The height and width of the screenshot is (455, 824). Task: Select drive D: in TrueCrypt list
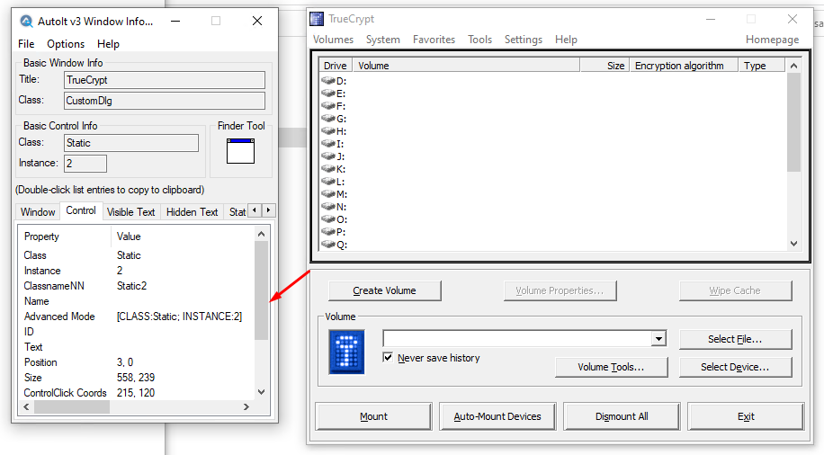(x=335, y=81)
